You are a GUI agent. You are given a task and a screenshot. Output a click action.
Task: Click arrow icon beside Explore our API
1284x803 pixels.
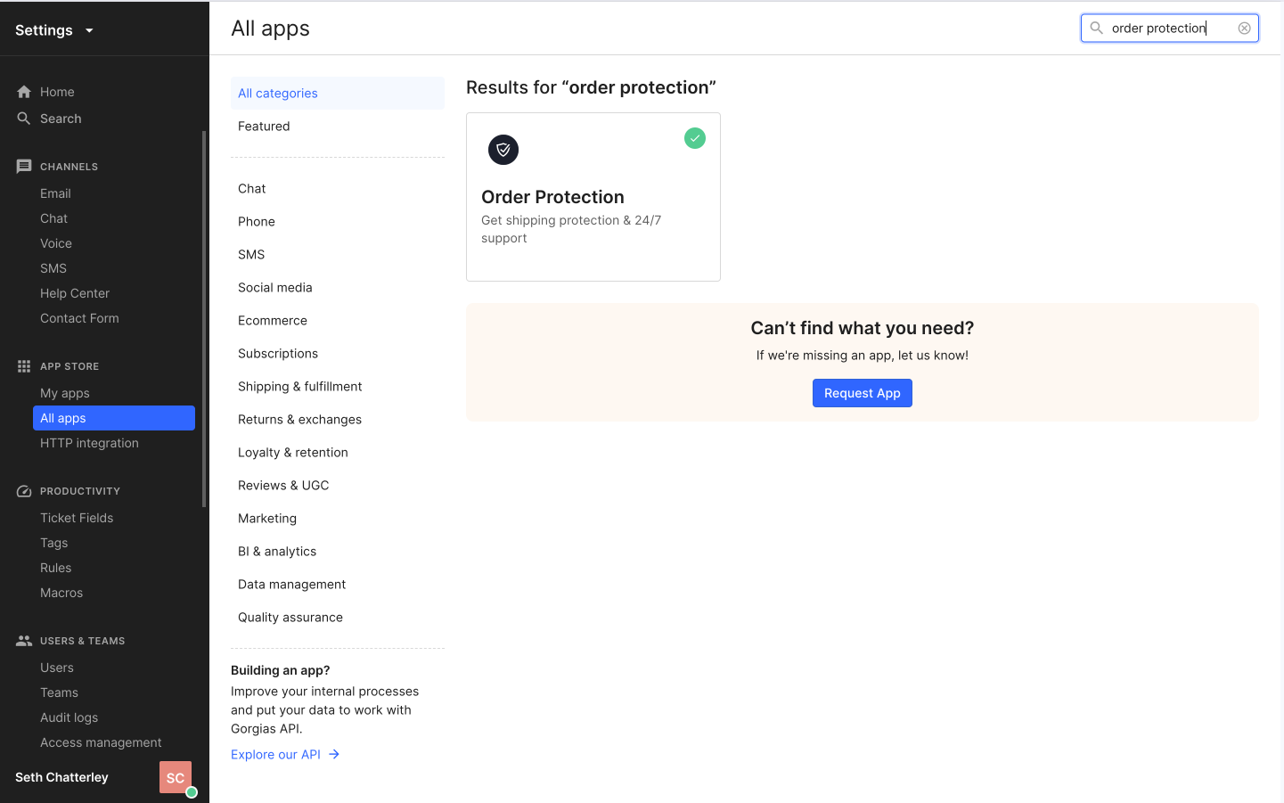[x=334, y=754]
